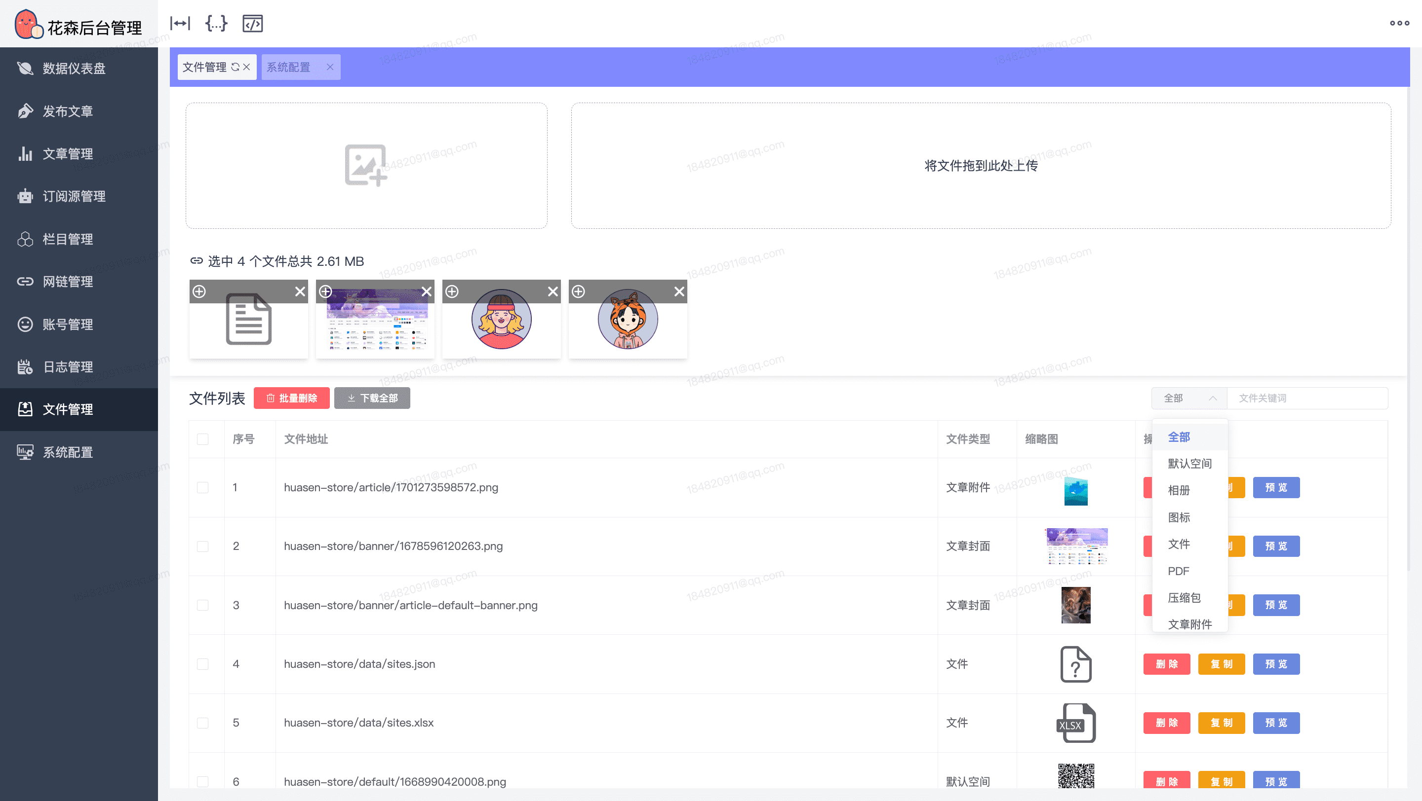Select 相册 from the dropdown list
The height and width of the screenshot is (801, 1422).
(1179, 490)
